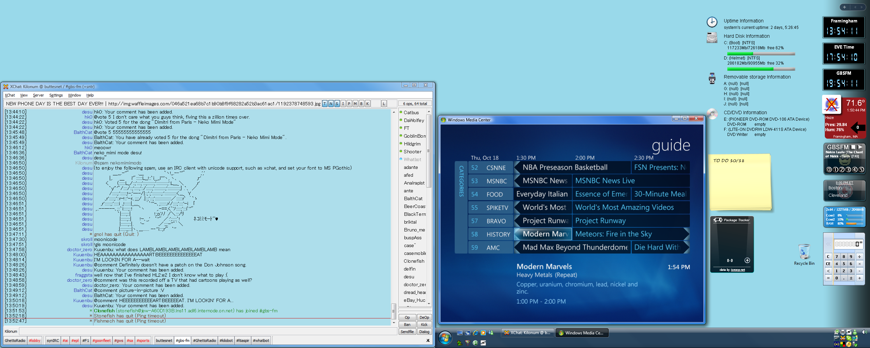Open the Server menu in XChat
The height and width of the screenshot is (348, 870).
(38, 95)
